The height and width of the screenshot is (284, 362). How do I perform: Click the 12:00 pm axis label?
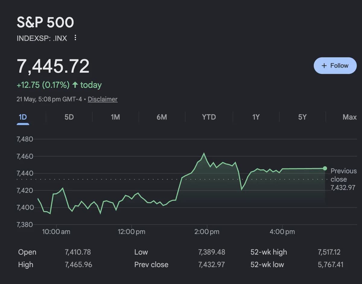click(x=132, y=232)
